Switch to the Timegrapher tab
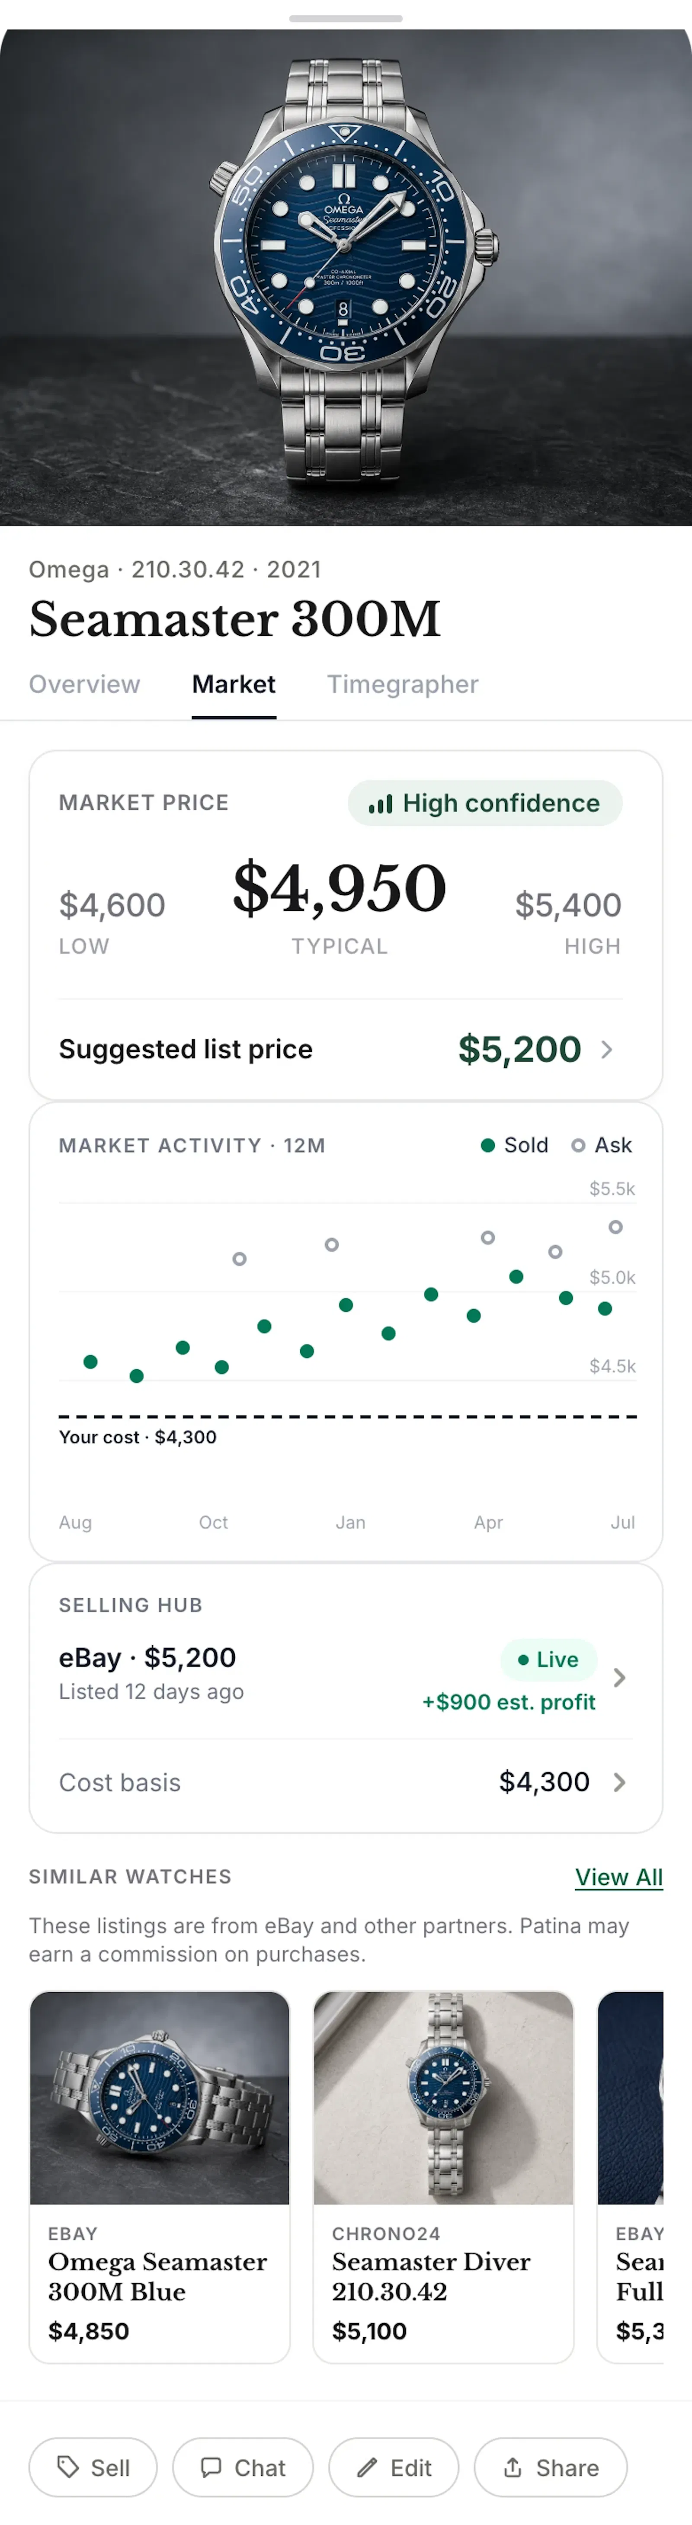The width and height of the screenshot is (692, 2525). pyautogui.click(x=403, y=684)
